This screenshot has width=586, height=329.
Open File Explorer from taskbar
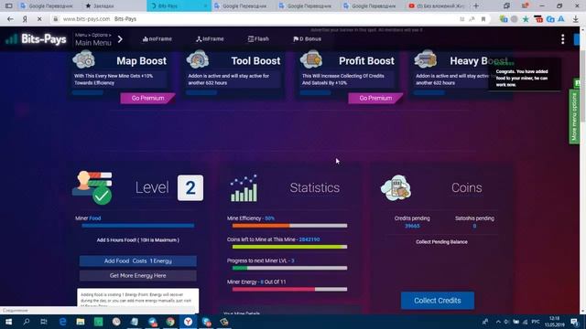coord(81,322)
